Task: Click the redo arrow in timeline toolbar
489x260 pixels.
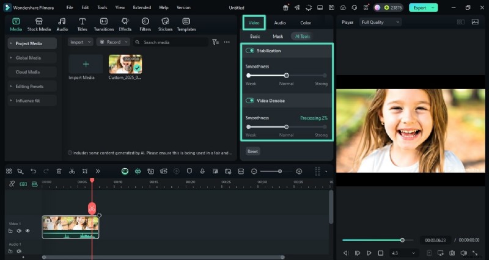Action: [46, 172]
